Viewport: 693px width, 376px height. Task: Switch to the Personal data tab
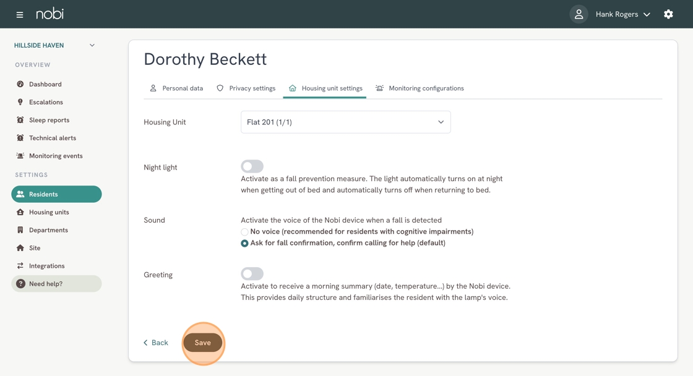click(176, 88)
